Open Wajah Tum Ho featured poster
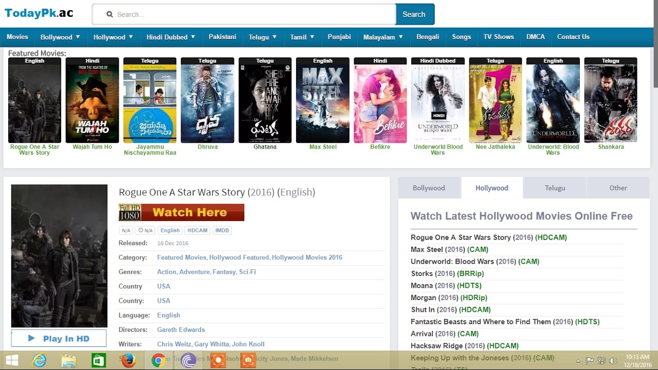 pyautogui.click(x=92, y=100)
